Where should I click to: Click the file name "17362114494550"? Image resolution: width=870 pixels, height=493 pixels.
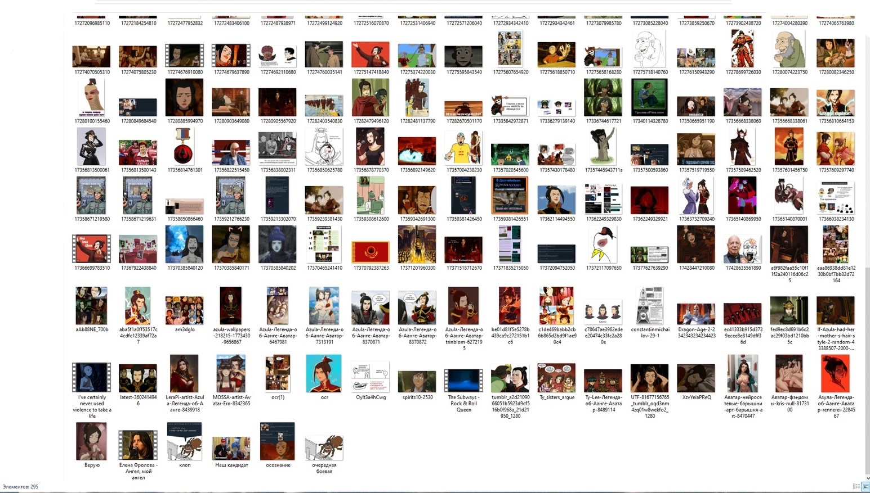click(557, 219)
